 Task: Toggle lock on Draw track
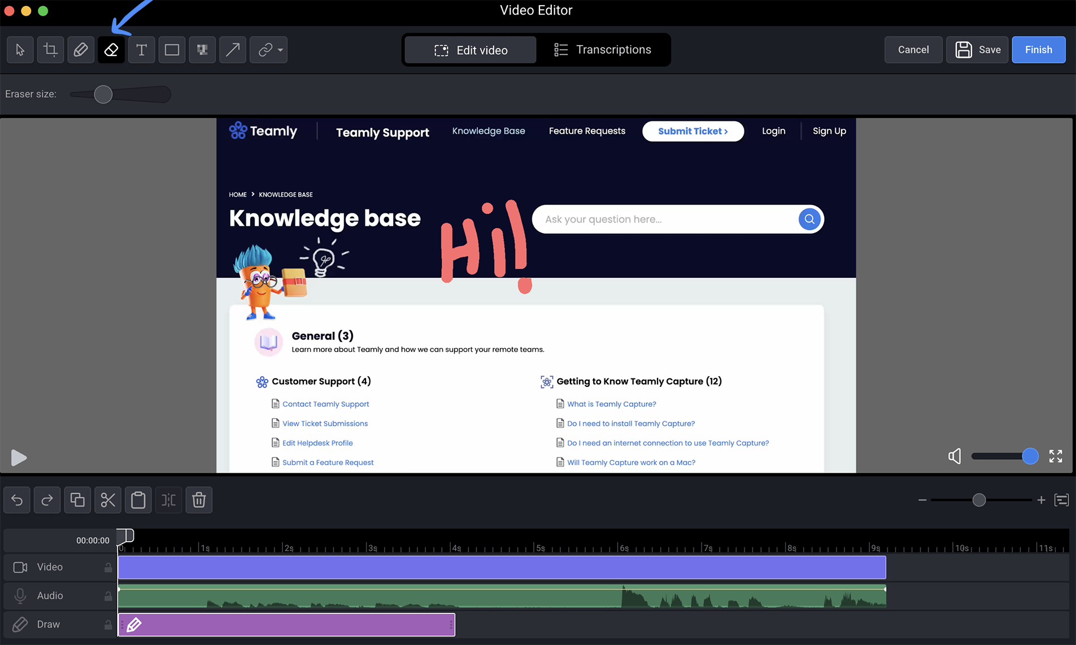point(108,625)
